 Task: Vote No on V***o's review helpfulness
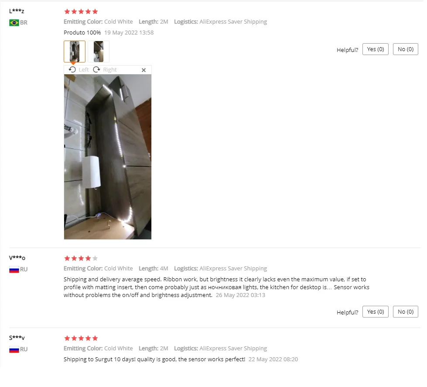click(x=406, y=312)
